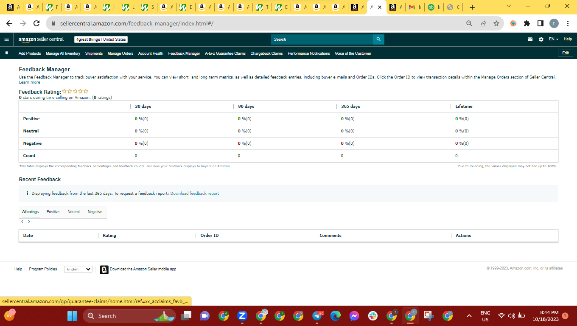
Task: Open Add Products in the favorites bar
Action: (x=30, y=53)
